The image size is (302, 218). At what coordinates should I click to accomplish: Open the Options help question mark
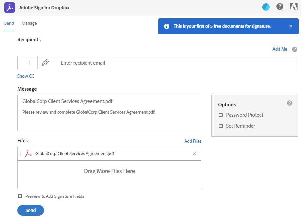[289, 103]
